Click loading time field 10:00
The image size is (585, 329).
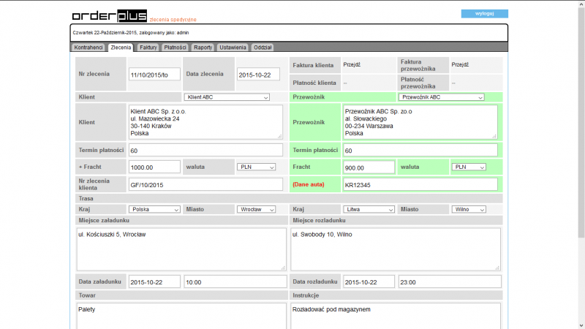tap(235, 282)
